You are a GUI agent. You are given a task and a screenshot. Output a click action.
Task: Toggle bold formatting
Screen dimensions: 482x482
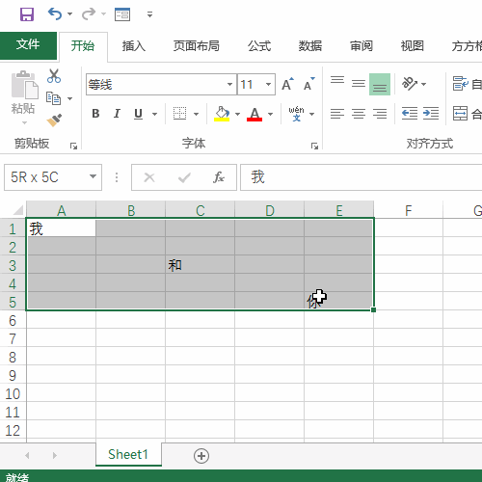click(x=95, y=114)
